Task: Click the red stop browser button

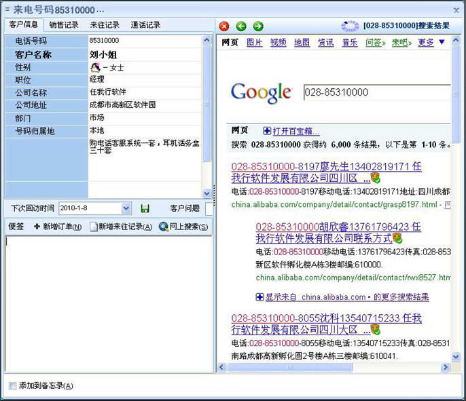Action: (x=224, y=26)
